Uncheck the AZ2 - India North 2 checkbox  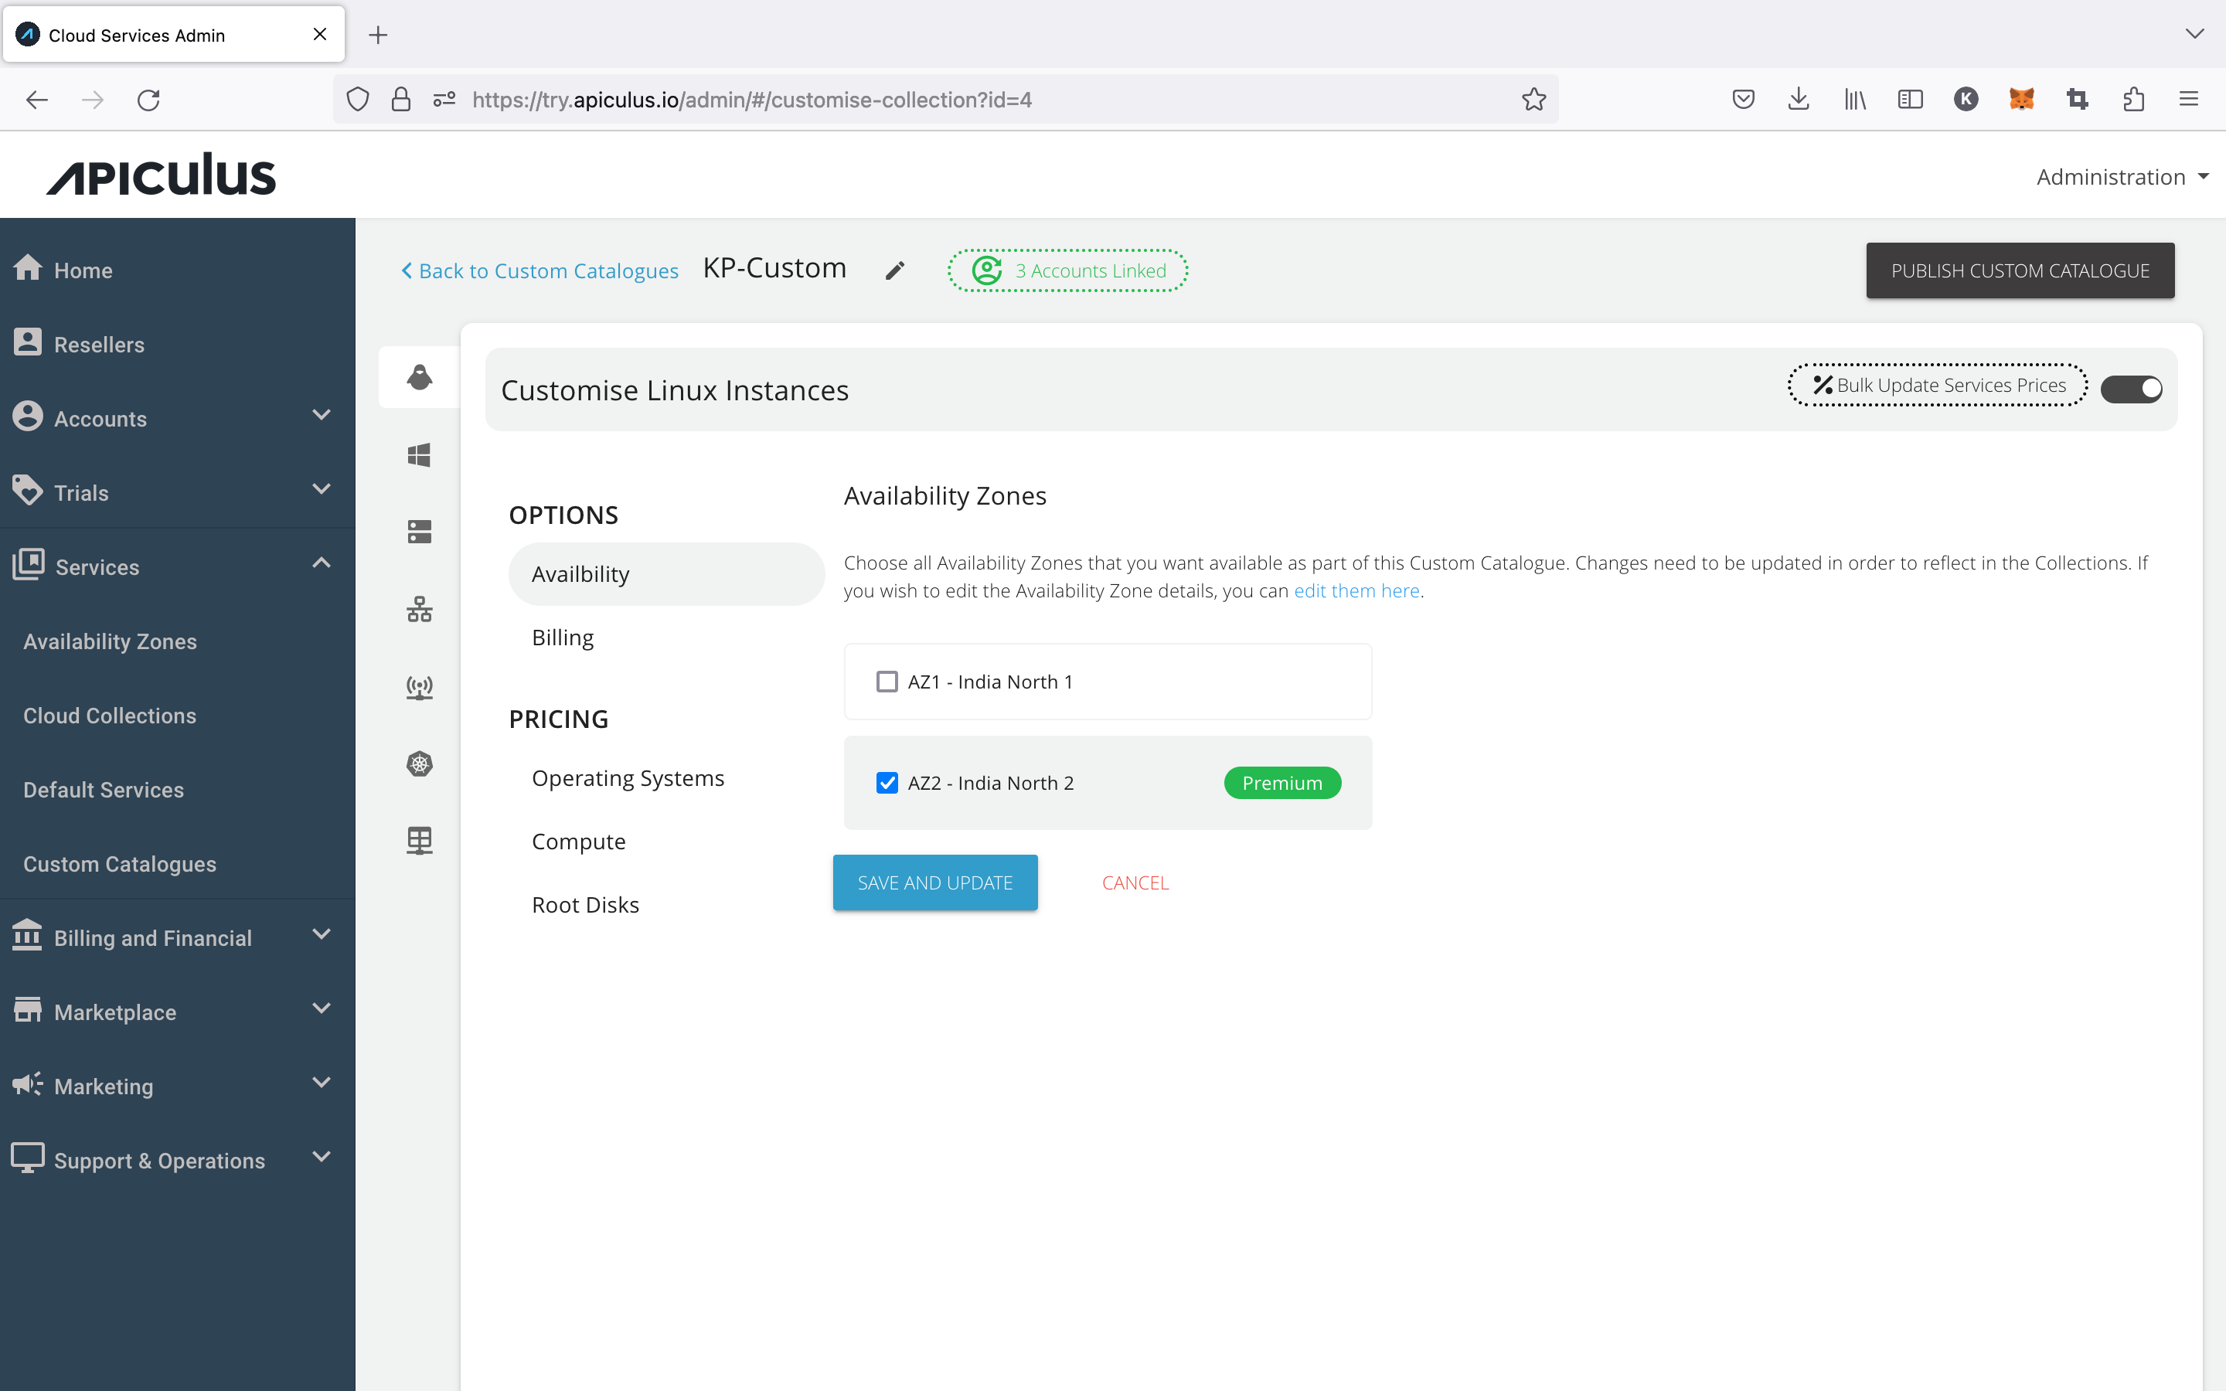pyautogui.click(x=888, y=782)
